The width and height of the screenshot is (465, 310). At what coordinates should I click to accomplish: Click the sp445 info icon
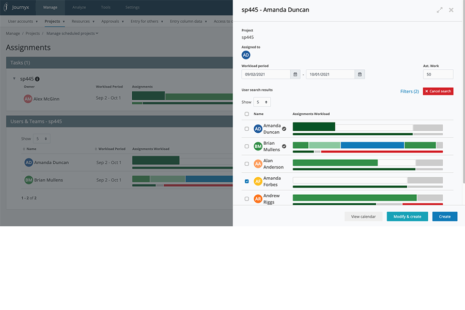click(37, 79)
